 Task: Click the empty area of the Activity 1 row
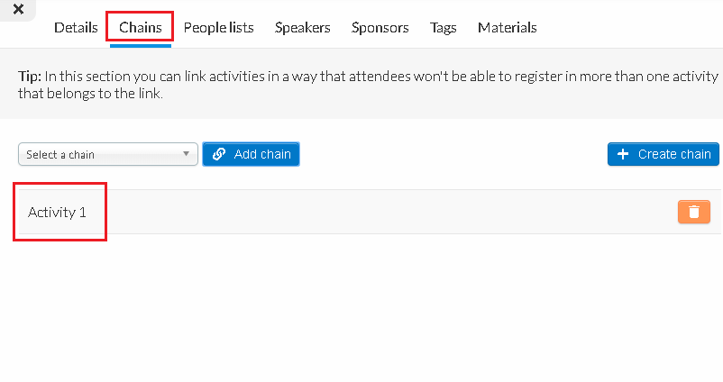tap(383, 212)
